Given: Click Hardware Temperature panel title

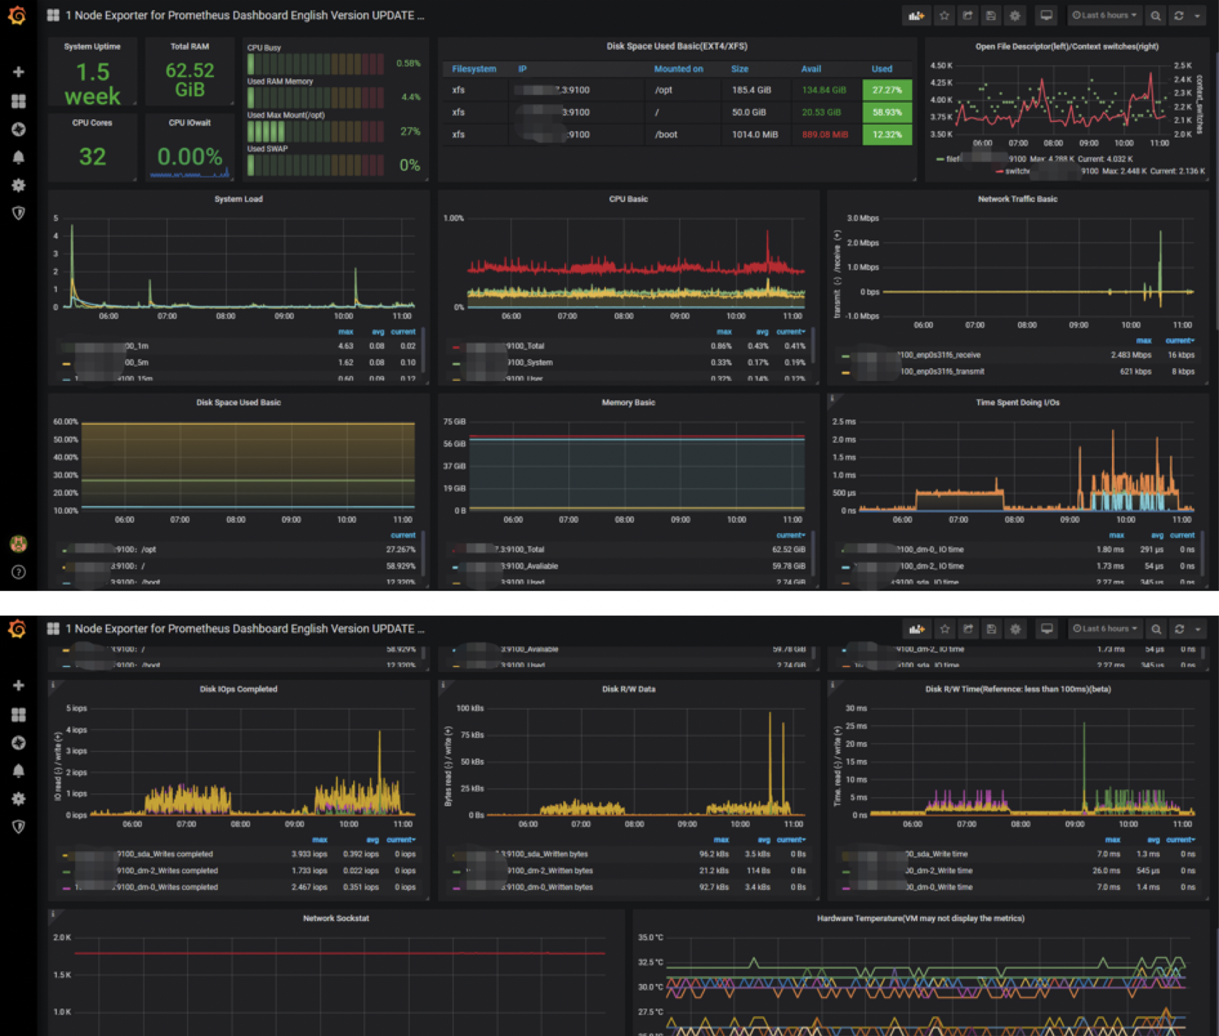Looking at the screenshot, I should [921, 918].
